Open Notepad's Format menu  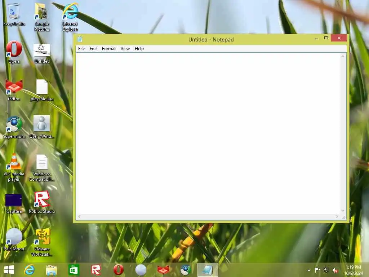[109, 49]
